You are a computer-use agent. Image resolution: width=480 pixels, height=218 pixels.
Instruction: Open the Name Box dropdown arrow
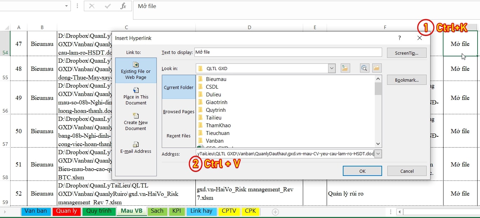click(67, 6)
